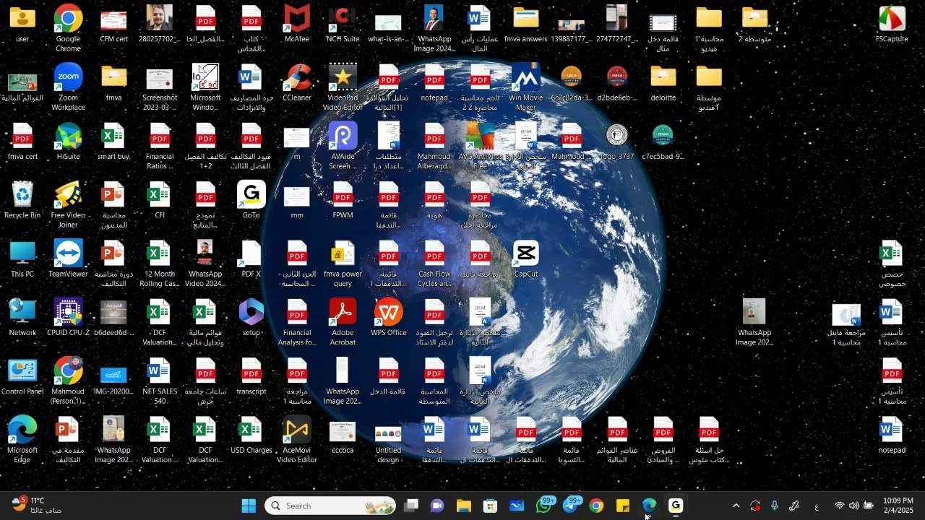The width and height of the screenshot is (925, 520).
Task: Open the NCH Suite shortcut
Action: coord(343,23)
